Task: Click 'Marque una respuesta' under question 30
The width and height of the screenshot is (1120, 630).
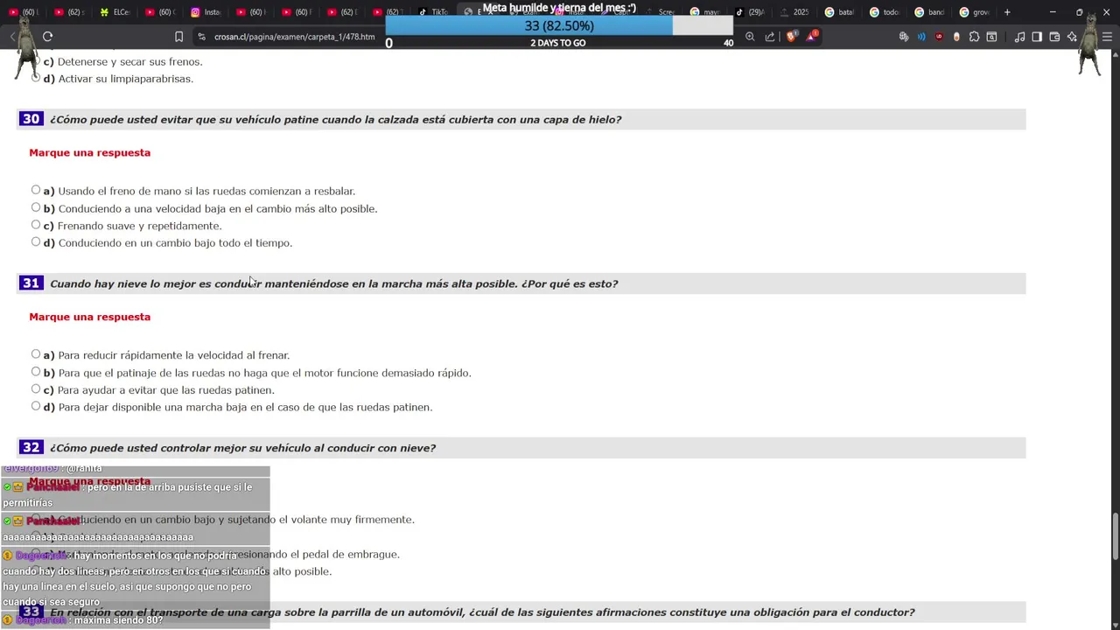Action: click(89, 152)
